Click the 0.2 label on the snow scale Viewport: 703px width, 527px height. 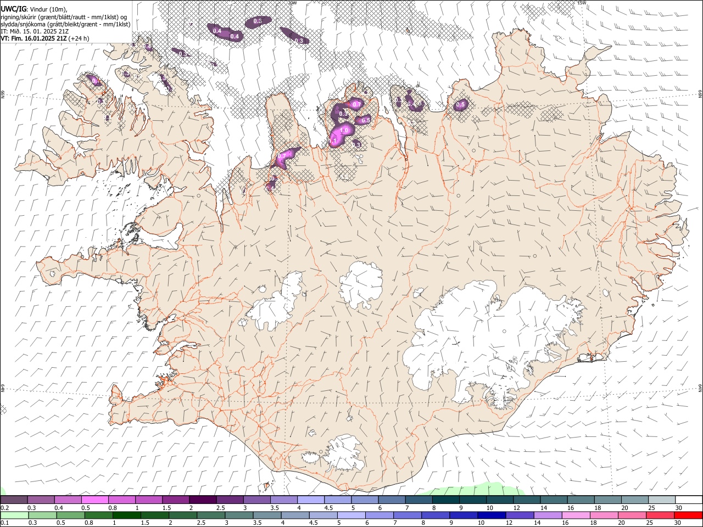coord(4,508)
